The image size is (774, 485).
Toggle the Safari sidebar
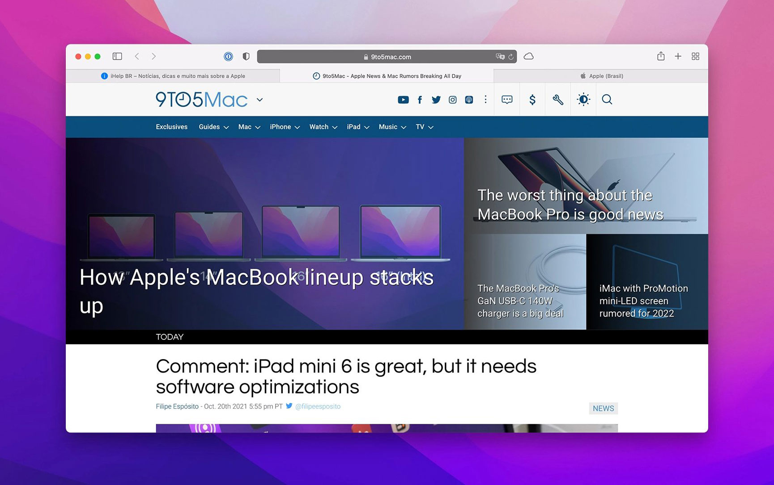click(x=117, y=56)
